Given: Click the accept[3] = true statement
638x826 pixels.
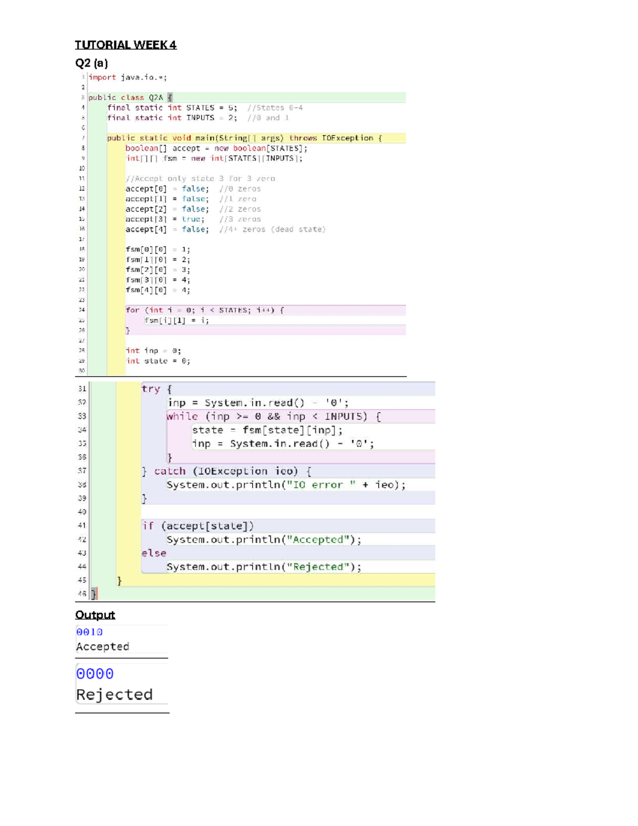Looking at the screenshot, I should (x=165, y=219).
